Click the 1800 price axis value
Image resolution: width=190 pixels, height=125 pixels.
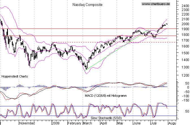click(185, 35)
